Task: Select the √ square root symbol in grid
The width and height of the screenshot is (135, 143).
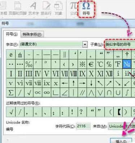Action: (29, 93)
